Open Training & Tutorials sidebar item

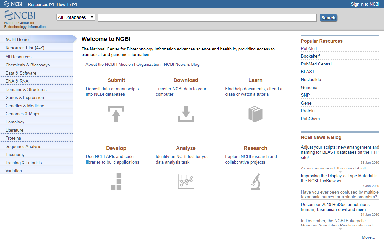(37, 163)
